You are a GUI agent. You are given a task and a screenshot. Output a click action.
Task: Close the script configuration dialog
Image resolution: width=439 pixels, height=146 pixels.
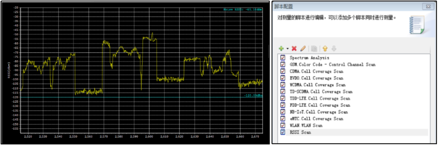pos(428,6)
